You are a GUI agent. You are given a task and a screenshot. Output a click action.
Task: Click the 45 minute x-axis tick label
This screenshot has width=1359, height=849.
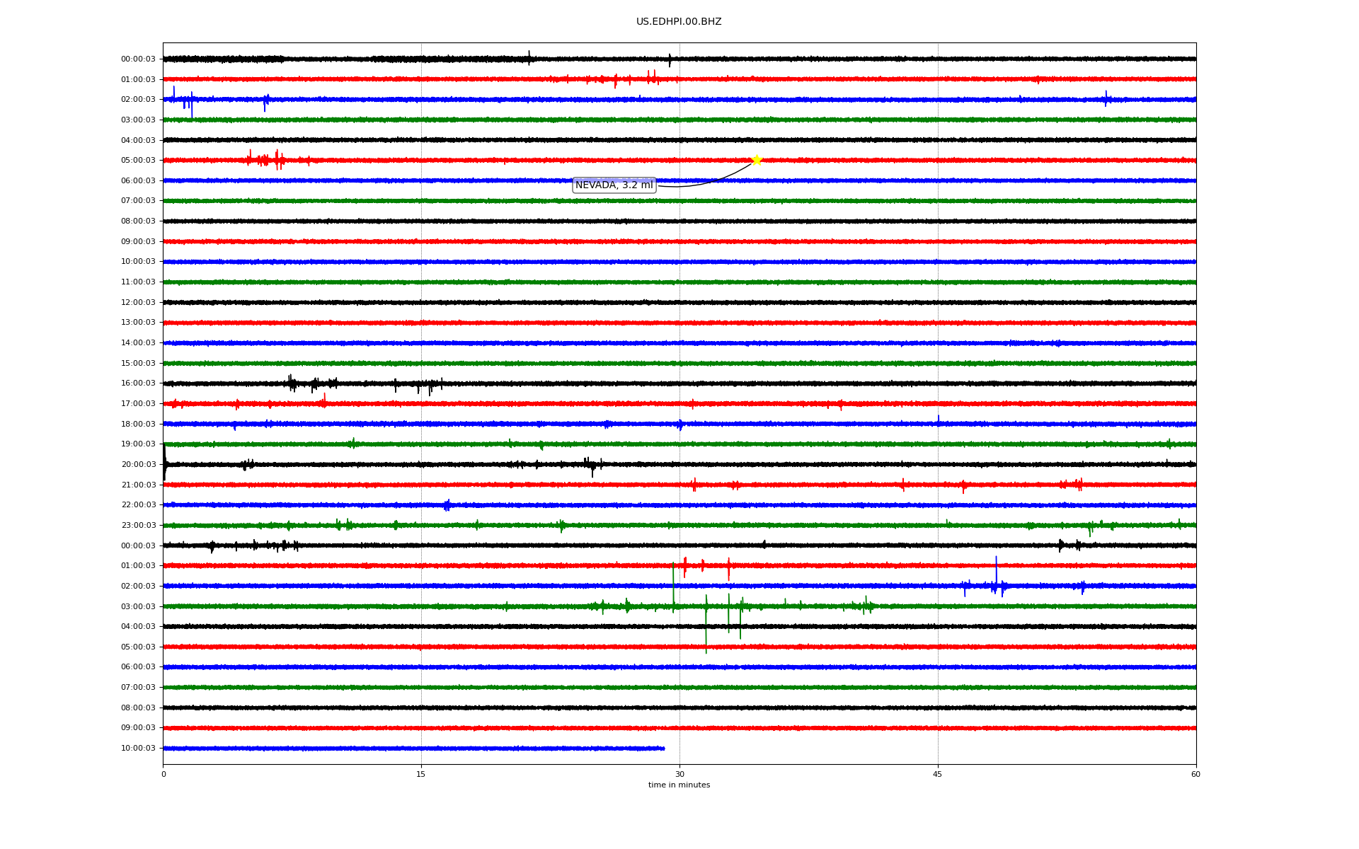(937, 774)
